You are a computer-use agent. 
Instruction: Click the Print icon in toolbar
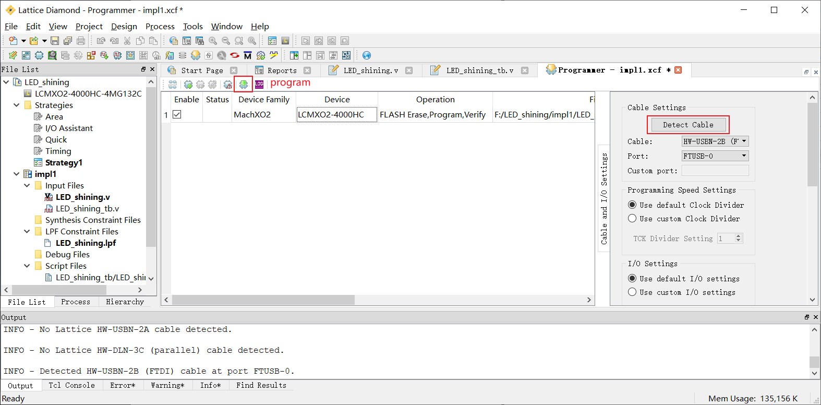[81, 41]
